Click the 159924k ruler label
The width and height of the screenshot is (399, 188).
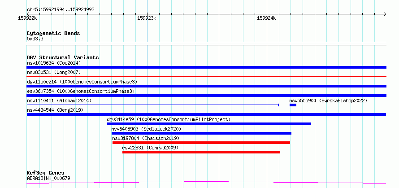266,18
